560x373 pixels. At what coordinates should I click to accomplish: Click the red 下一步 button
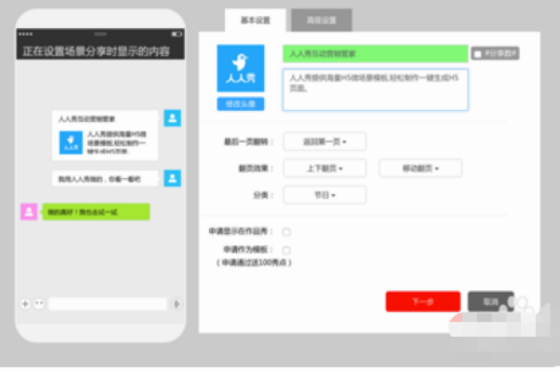click(x=423, y=301)
